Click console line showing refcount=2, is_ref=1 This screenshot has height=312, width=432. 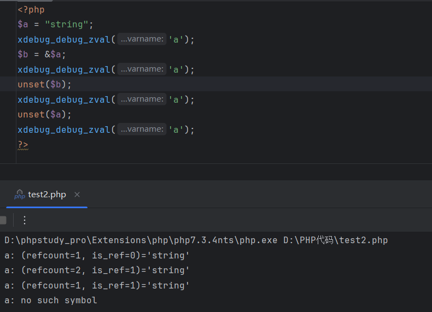click(x=97, y=270)
